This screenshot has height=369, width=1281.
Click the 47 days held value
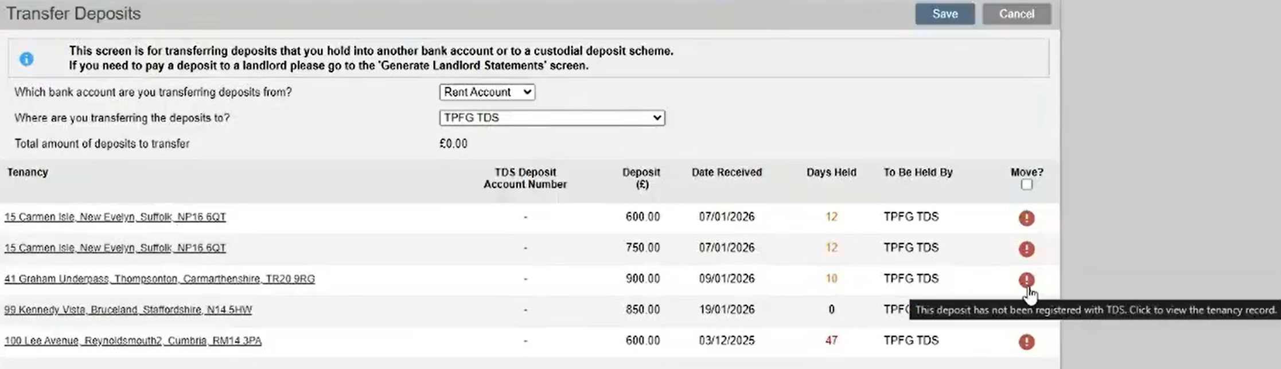[x=831, y=340]
